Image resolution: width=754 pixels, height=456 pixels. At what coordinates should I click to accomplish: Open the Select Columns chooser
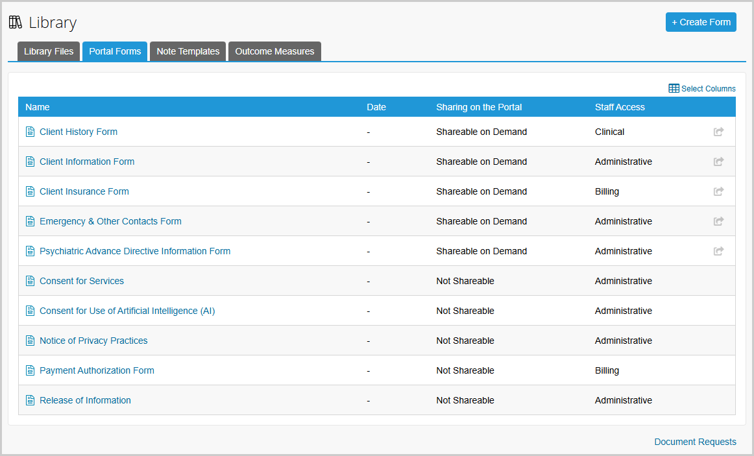[x=702, y=89]
